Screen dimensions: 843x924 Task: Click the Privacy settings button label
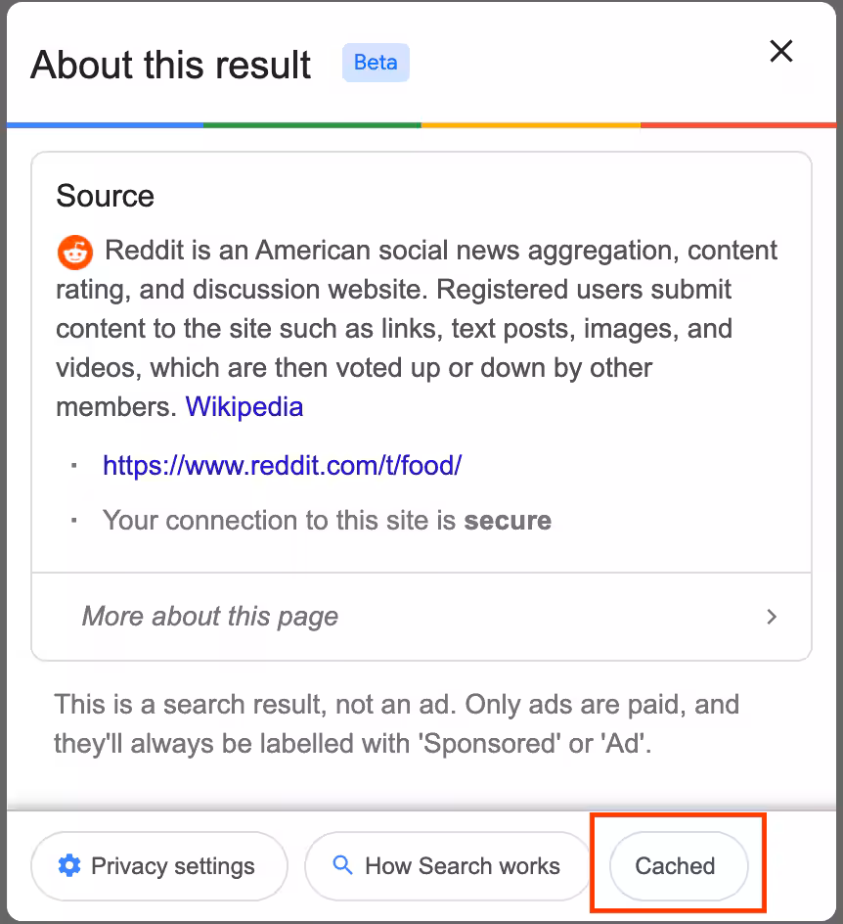pyautogui.click(x=173, y=866)
